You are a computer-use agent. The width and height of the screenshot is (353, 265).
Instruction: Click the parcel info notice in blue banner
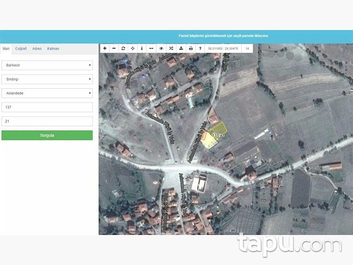pyautogui.click(x=224, y=36)
